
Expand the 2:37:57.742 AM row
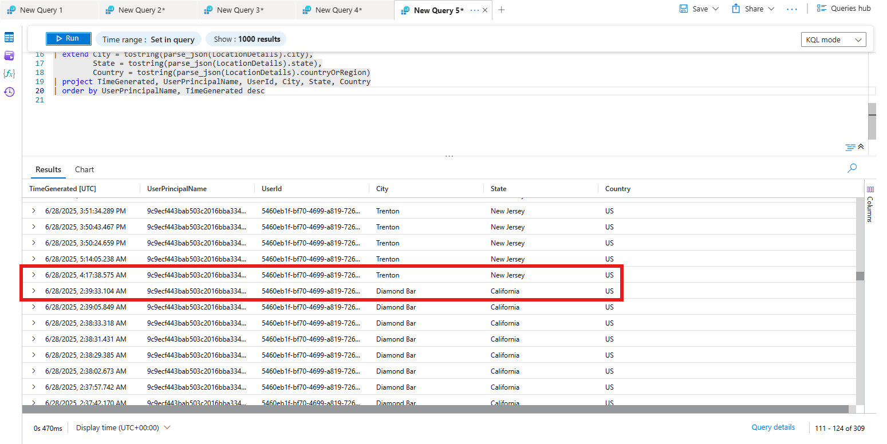click(34, 387)
